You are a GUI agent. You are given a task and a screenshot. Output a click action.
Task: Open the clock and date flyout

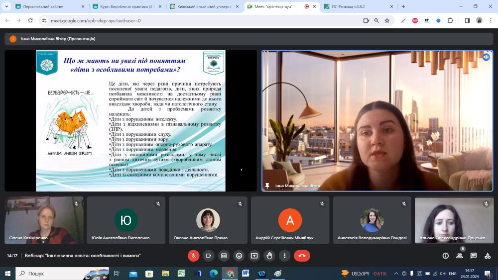click(470, 274)
